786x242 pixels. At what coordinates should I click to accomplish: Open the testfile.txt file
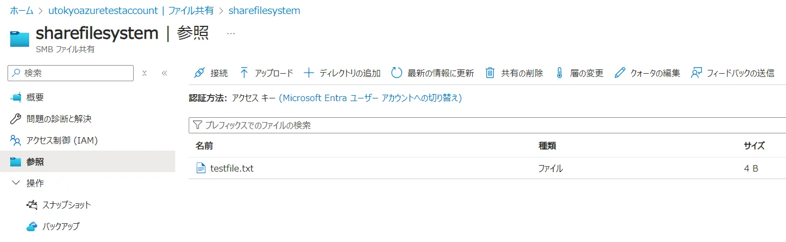[231, 168]
